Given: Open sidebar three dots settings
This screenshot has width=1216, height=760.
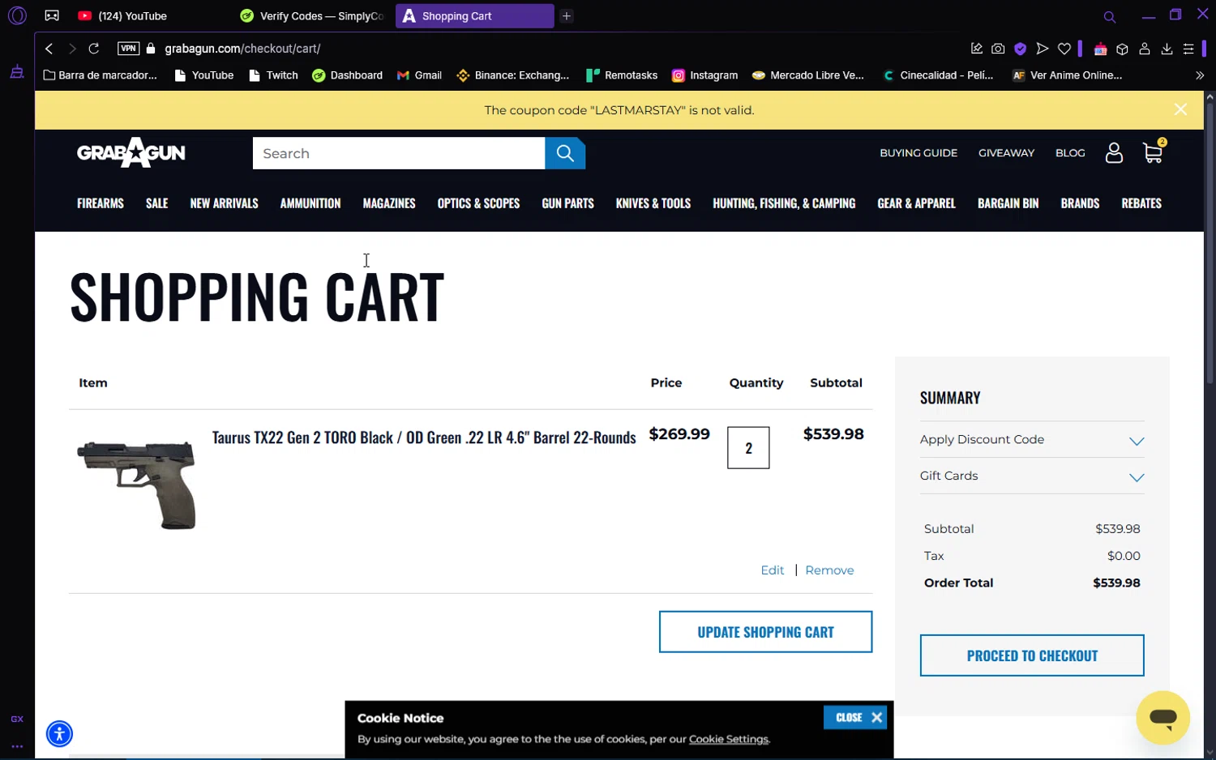Looking at the screenshot, I should pyautogui.click(x=17, y=746).
